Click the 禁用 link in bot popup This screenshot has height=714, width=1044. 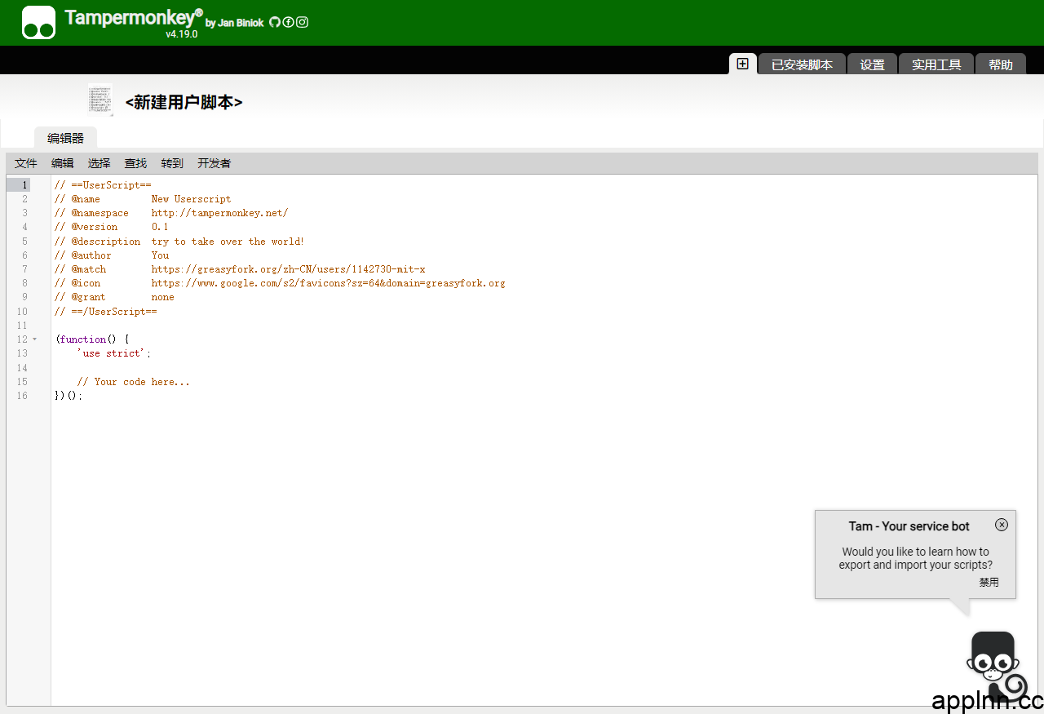pos(989,583)
